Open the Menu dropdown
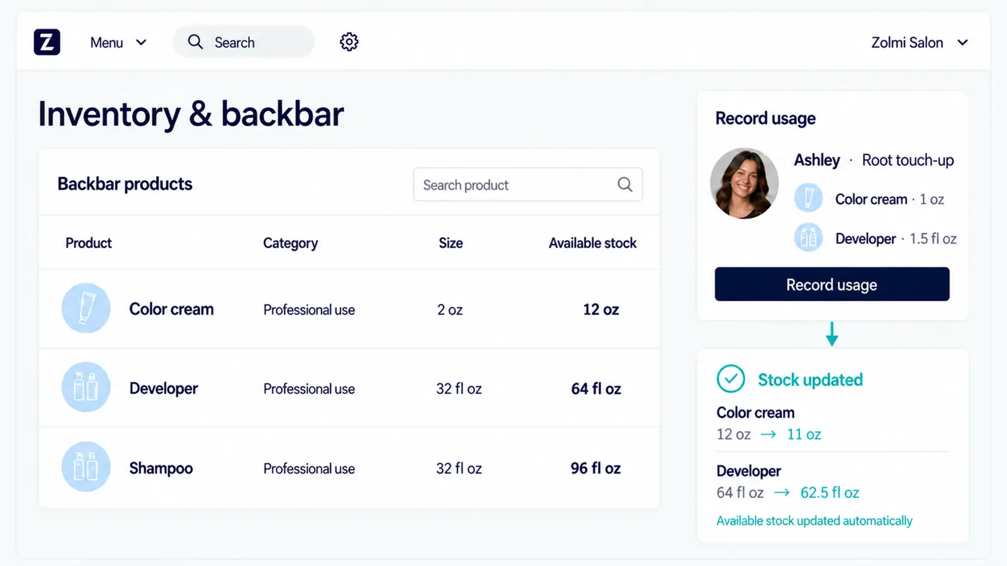 (118, 43)
